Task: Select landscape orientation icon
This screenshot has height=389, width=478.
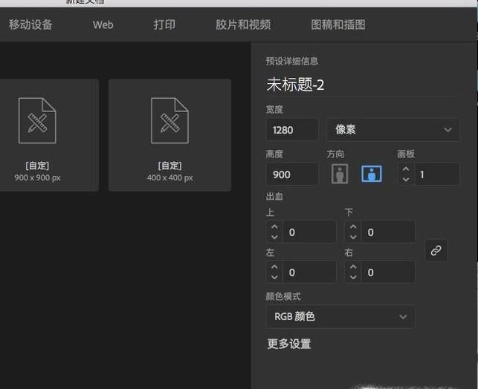Action: [371, 174]
